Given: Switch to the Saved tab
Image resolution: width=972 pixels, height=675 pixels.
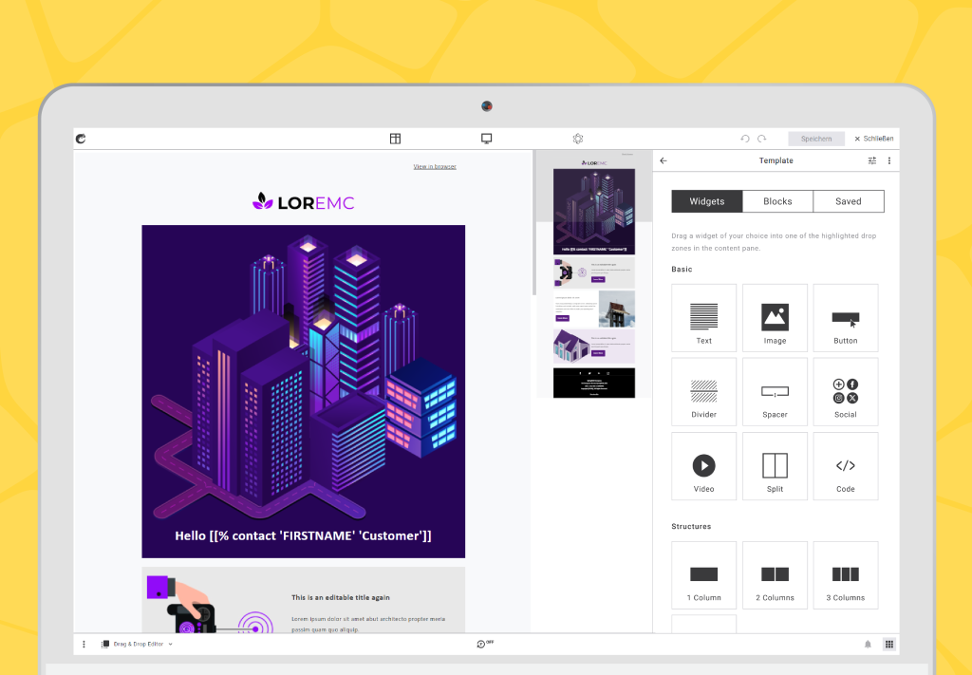Looking at the screenshot, I should (x=849, y=201).
